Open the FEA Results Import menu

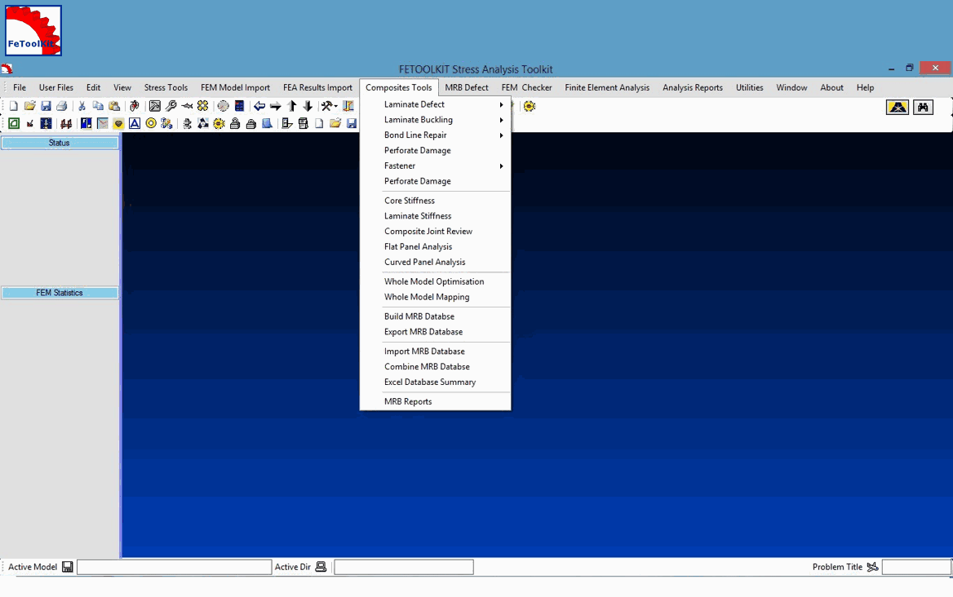click(317, 87)
